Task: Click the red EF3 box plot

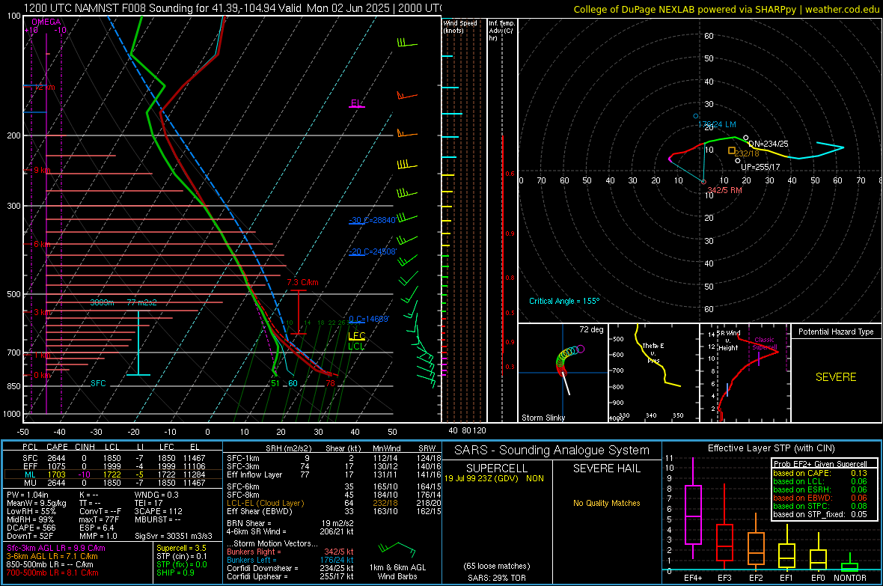Action: 724,543
